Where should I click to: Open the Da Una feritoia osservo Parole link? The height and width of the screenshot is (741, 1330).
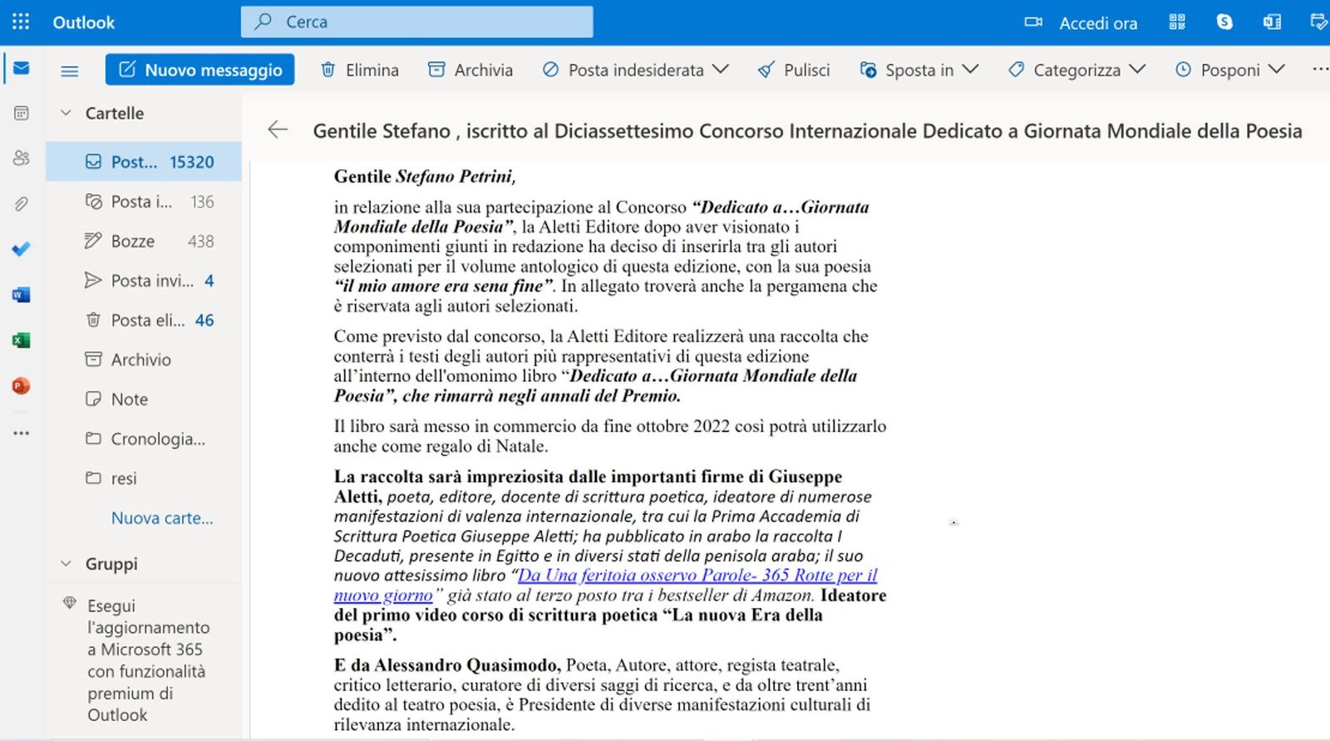697,576
